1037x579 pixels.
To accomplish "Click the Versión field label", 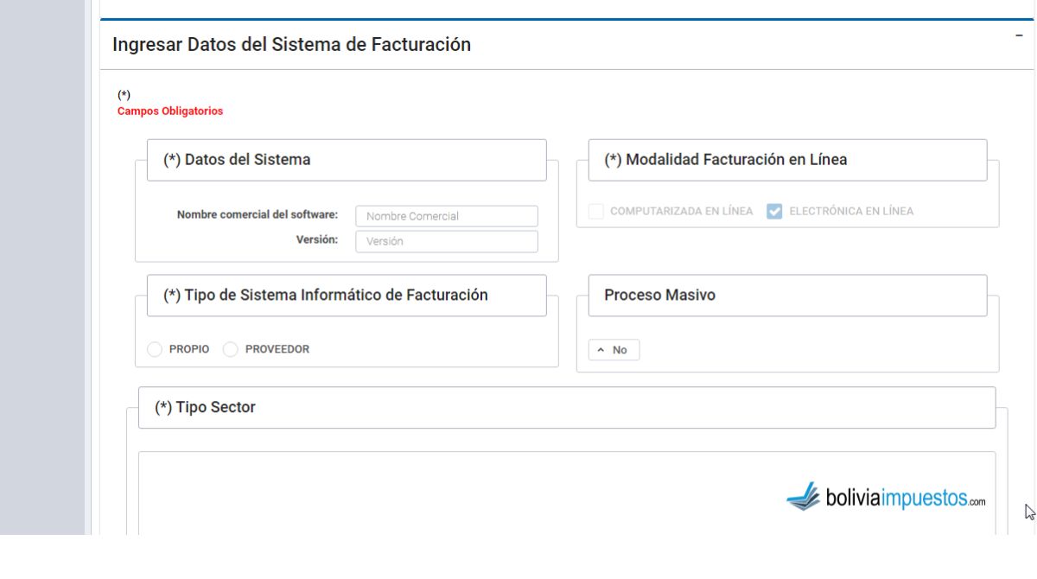I will pos(316,240).
